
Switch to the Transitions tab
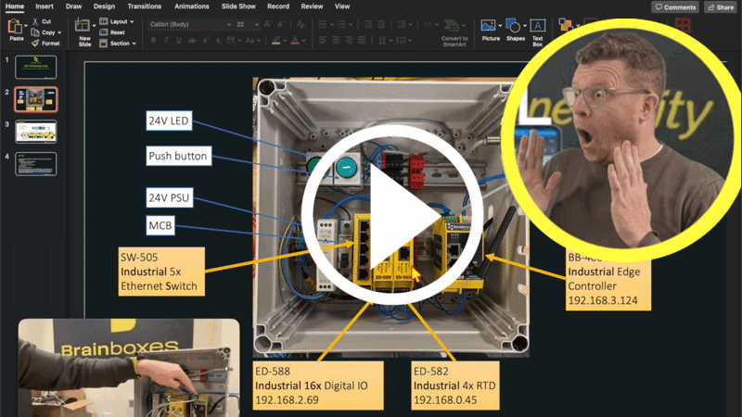(144, 6)
